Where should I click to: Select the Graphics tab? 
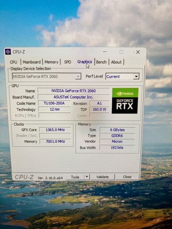click(85, 62)
